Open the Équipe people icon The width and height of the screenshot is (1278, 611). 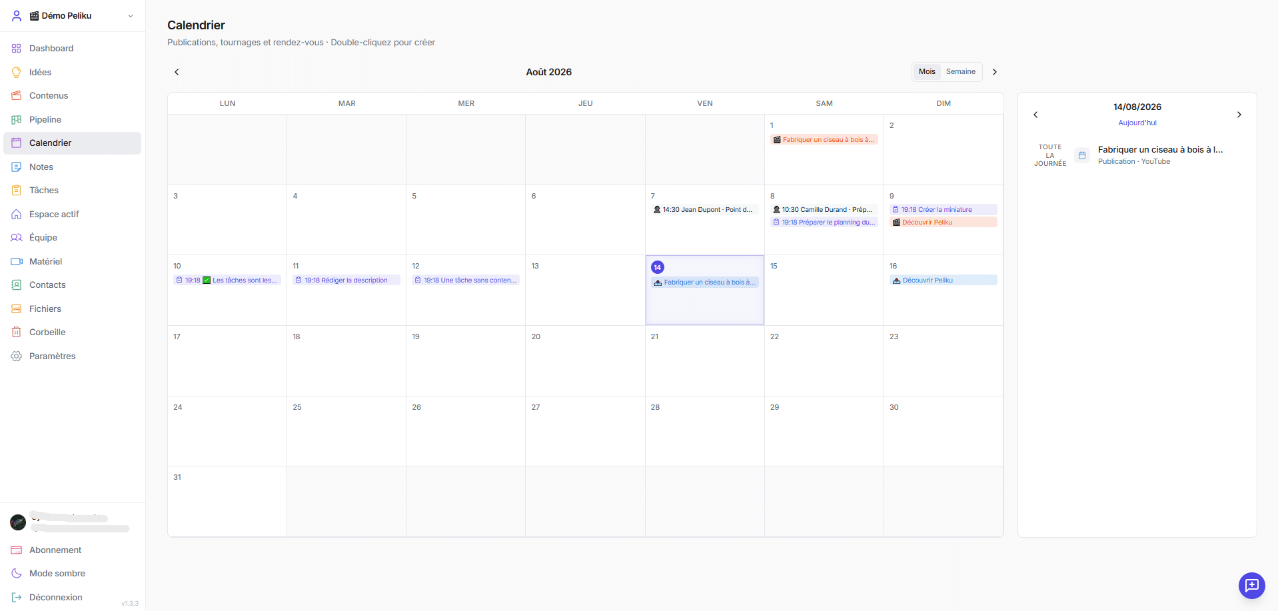click(17, 238)
